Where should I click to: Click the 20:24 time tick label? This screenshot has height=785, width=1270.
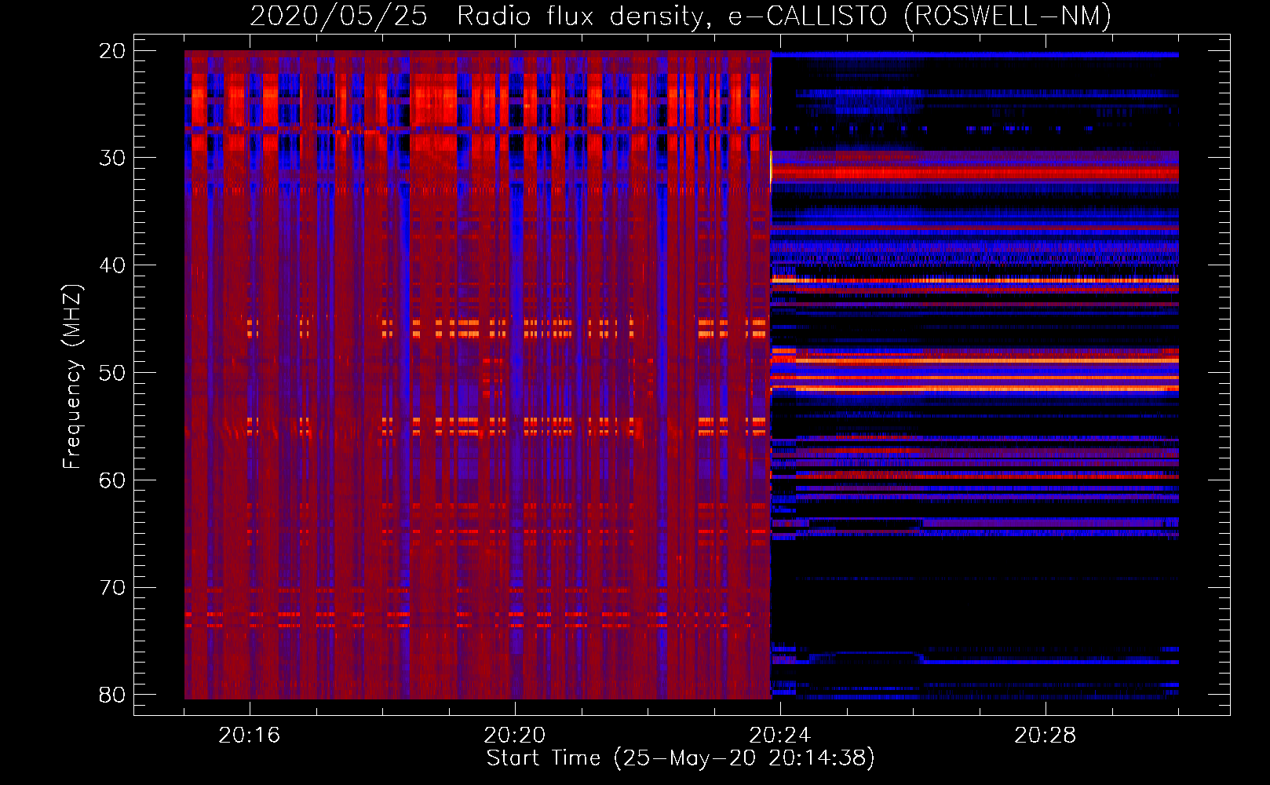(x=780, y=736)
